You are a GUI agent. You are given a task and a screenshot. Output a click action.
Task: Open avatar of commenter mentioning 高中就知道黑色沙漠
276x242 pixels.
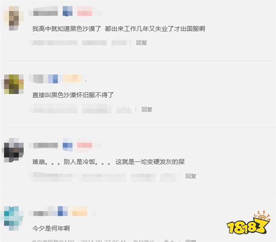coord(14,18)
